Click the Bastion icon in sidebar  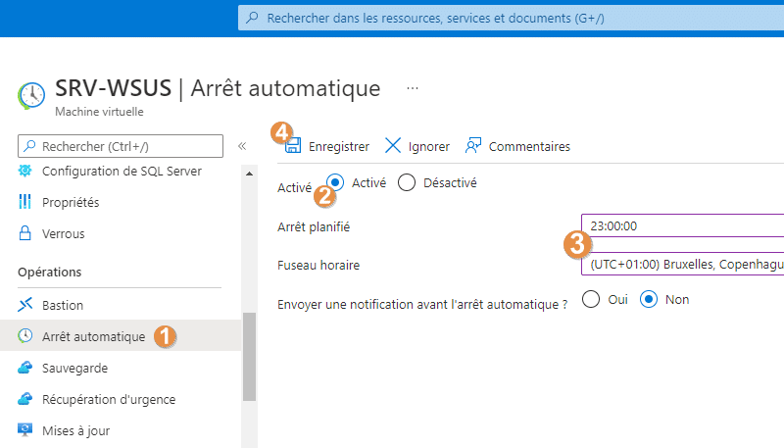point(25,305)
